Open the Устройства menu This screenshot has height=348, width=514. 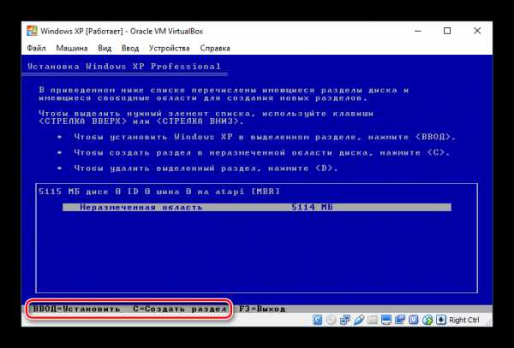tap(169, 48)
